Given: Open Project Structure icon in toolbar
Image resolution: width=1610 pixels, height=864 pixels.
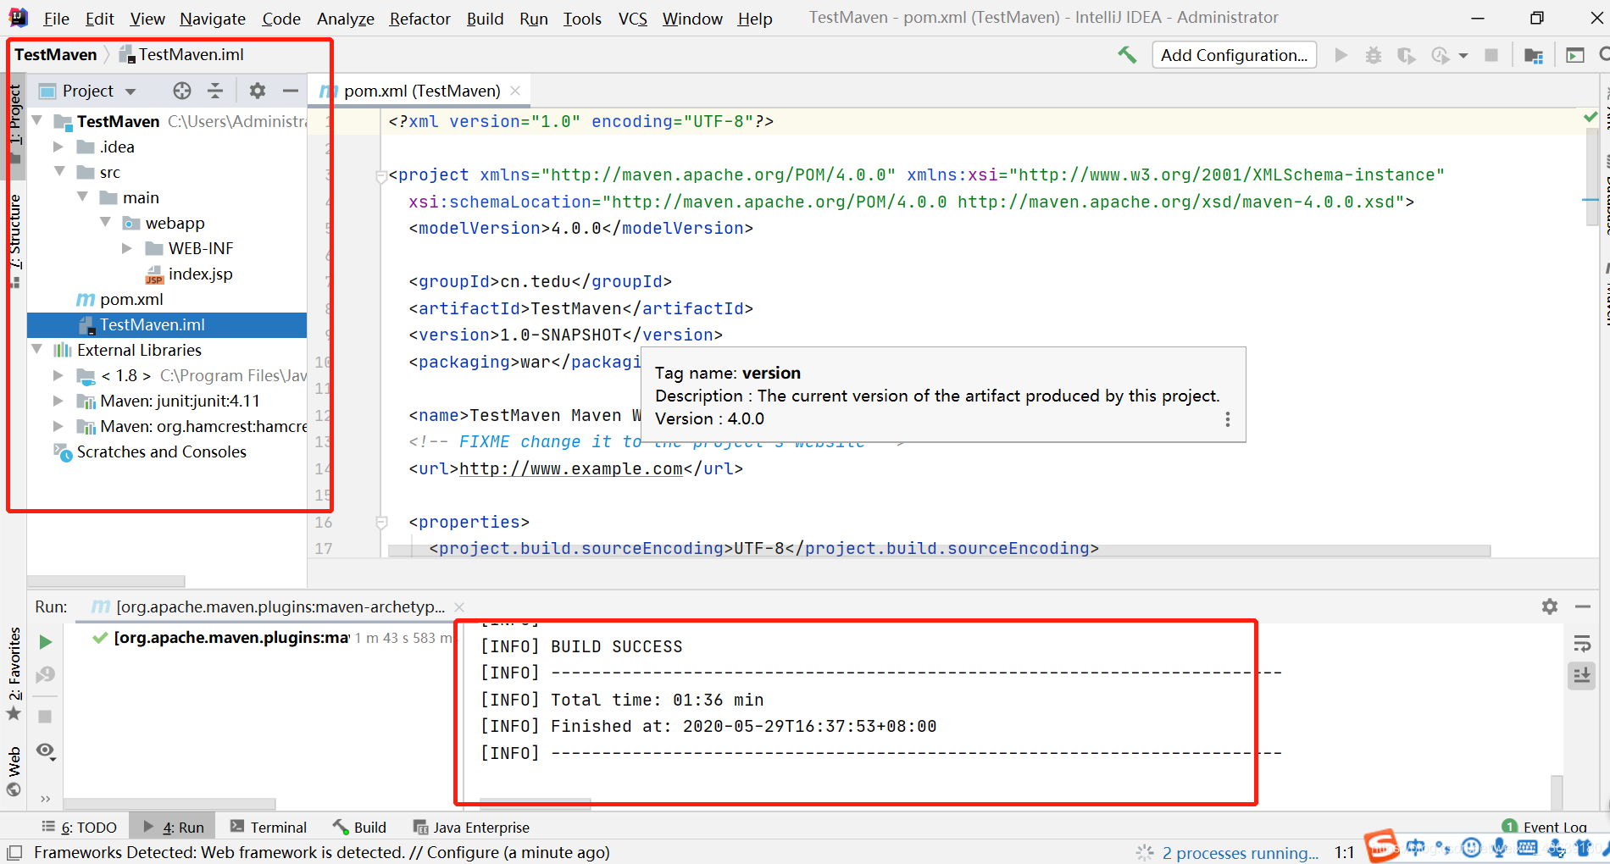Looking at the screenshot, I should pos(1534,55).
